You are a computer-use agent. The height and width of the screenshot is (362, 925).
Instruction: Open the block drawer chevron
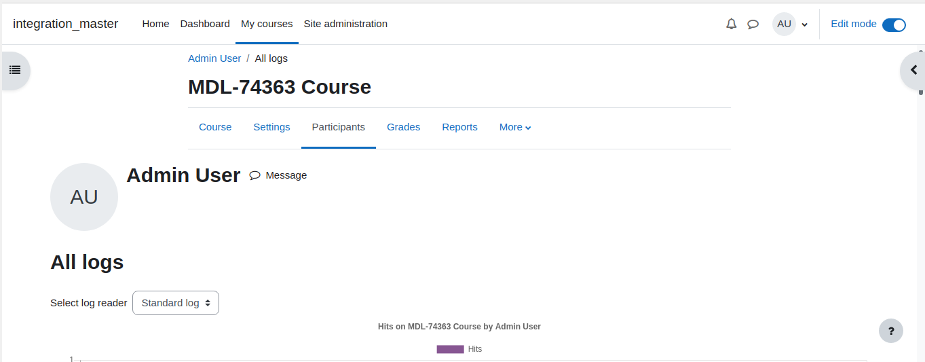913,70
